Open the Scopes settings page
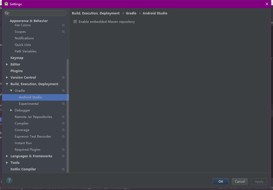This screenshot has height=190, width=273. click(20, 32)
